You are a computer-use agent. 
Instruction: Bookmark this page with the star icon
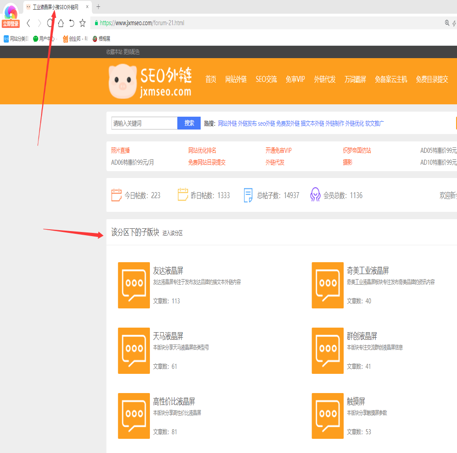(x=82, y=23)
